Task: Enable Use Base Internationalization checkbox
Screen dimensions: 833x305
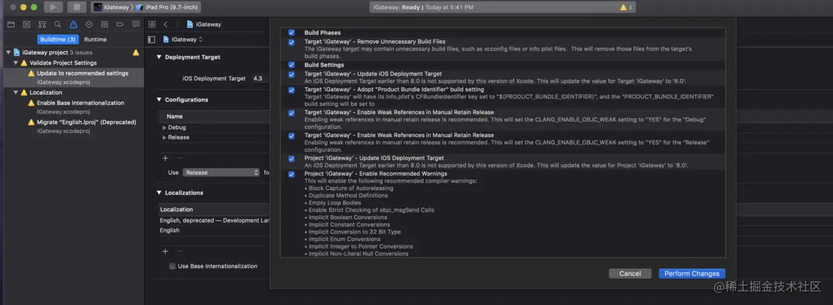Action: (173, 266)
